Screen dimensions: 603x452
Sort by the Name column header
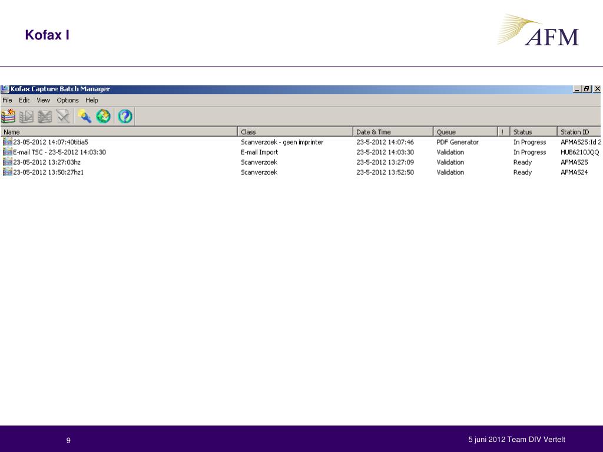[x=119, y=132]
